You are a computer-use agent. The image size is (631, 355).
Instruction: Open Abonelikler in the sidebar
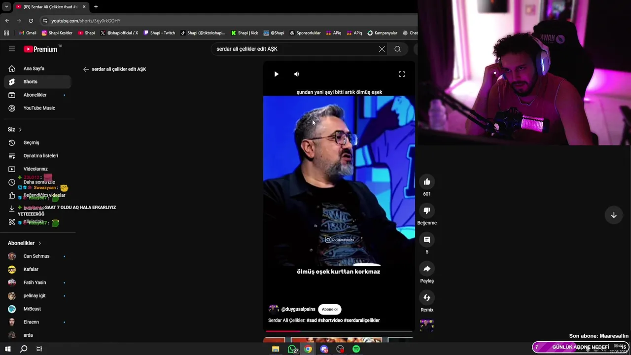[37, 95]
